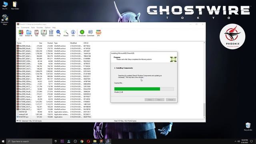Click the Back button in DirectX setup
This screenshot has width=256, height=144.
click(x=149, y=100)
